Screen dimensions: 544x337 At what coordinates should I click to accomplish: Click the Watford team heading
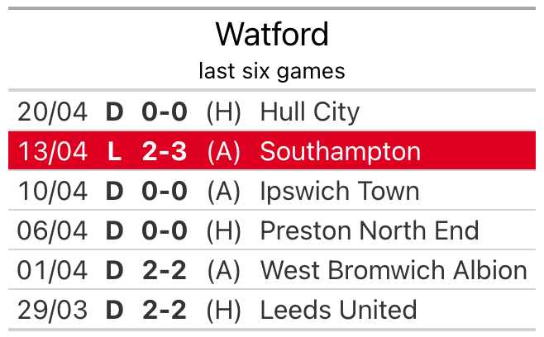(272, 34)
